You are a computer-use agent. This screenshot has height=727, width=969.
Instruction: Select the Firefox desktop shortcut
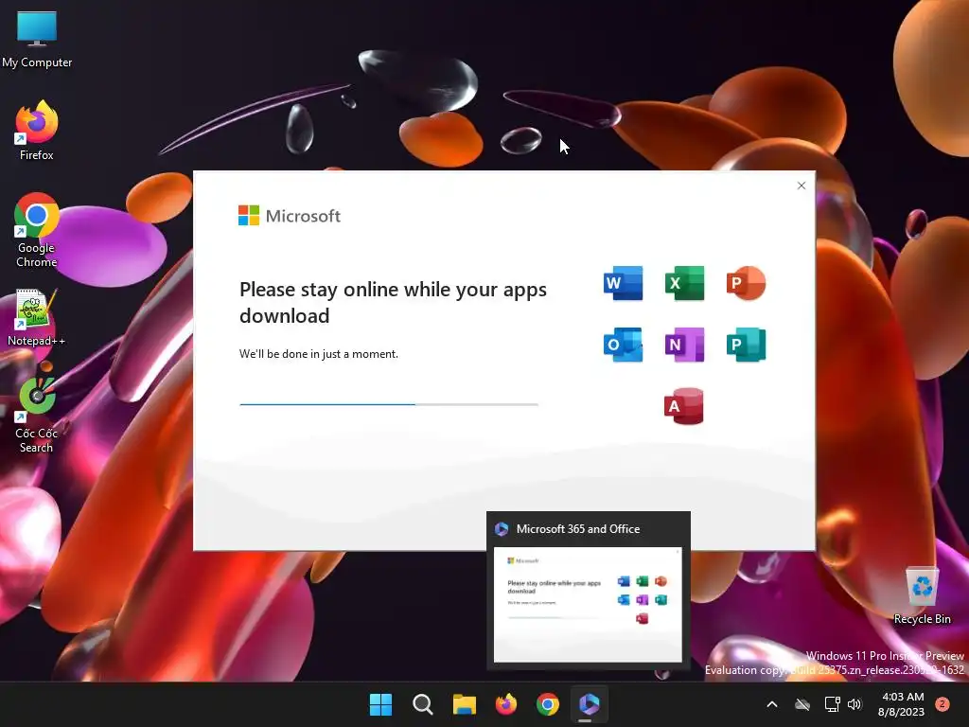click(x=37, y=131)
